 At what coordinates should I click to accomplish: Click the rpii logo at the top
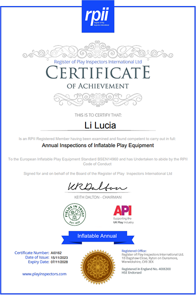(98, 16)
